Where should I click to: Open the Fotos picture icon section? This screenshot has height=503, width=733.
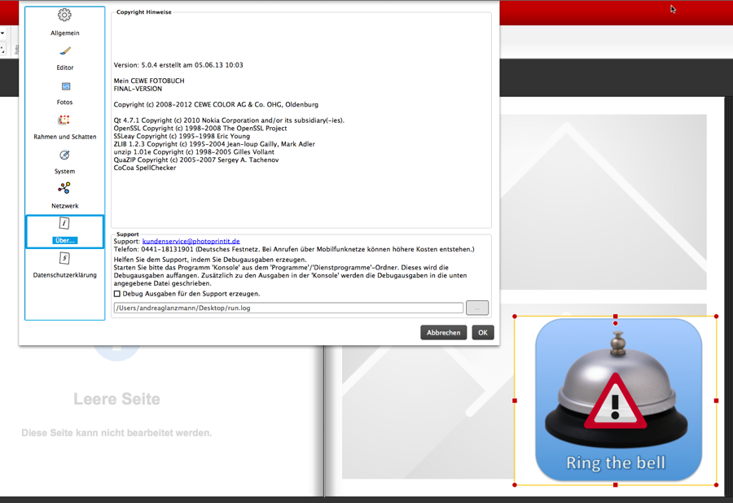pyautogui.click(x=65, y=86)
